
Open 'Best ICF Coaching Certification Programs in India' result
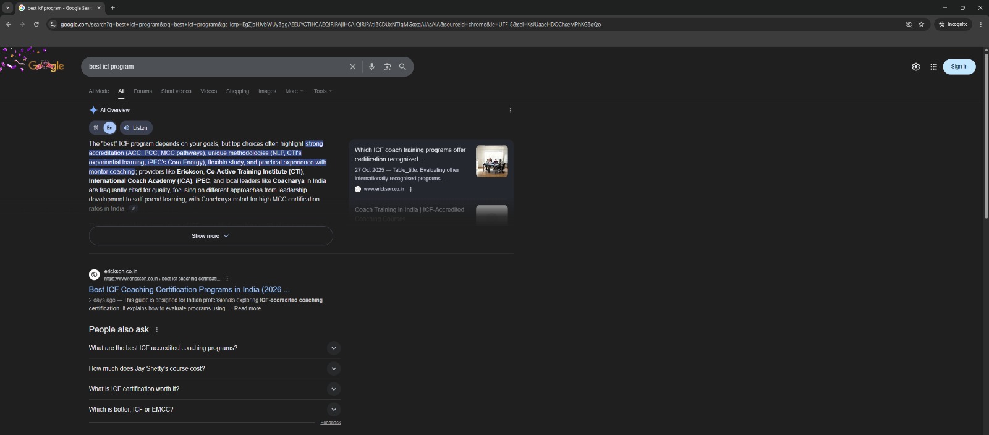189,289
